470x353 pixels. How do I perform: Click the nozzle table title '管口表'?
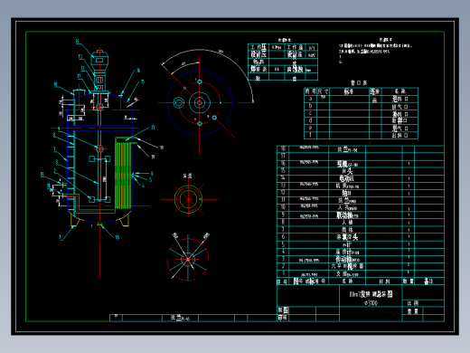tap(359, 82)
